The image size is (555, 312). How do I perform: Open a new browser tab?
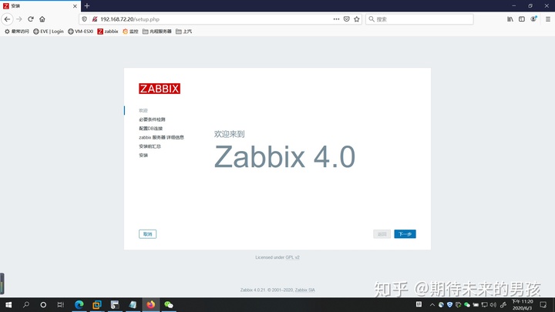click(86, 5)
